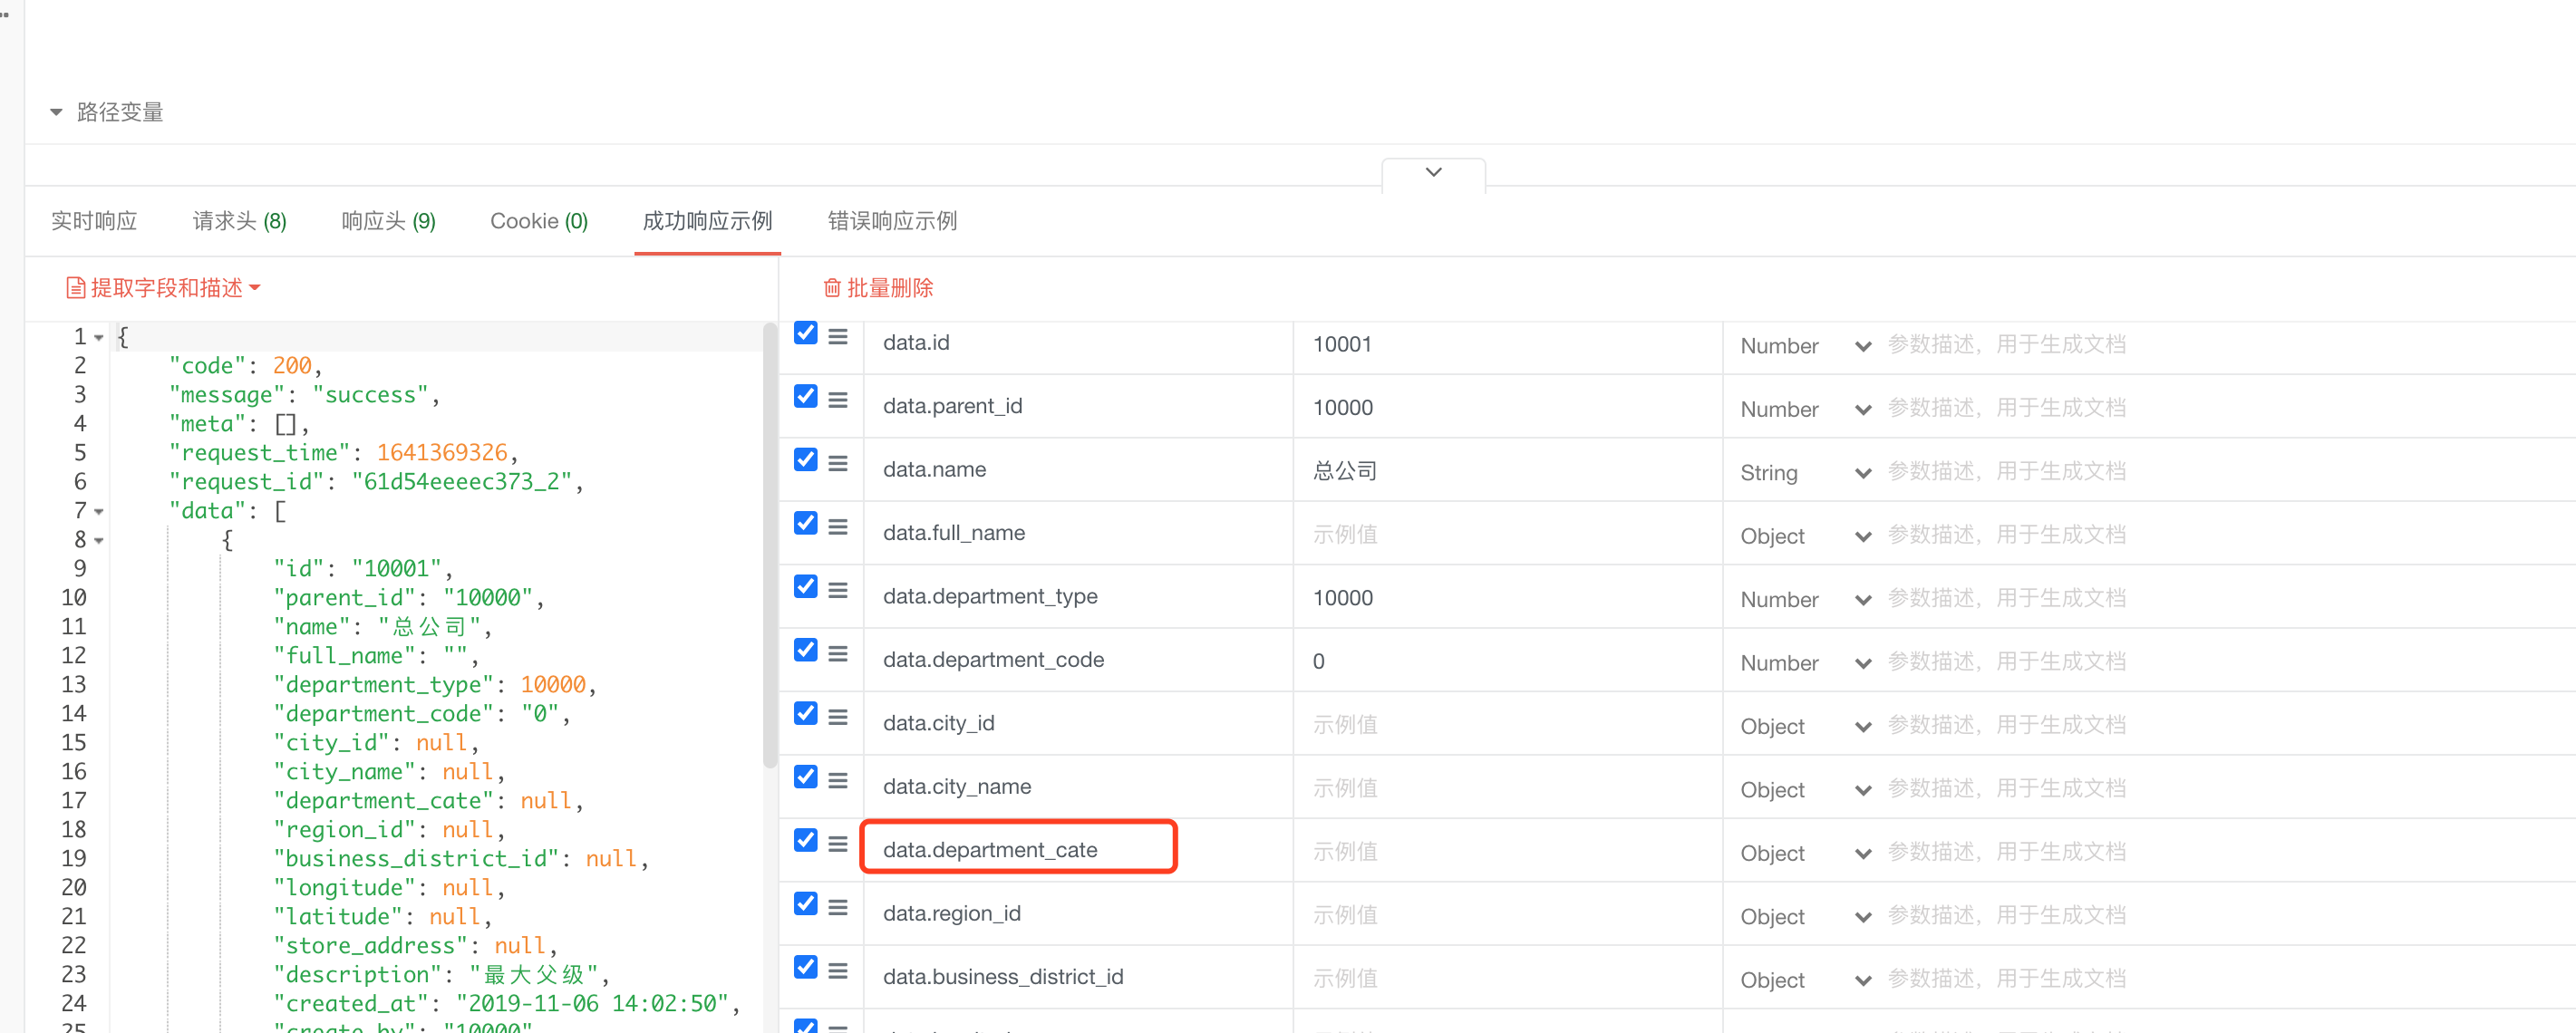Switch to 实时响应 tab
Image resolution: width=2576 pixels, height=1033 pixels.
pos(94,221)
